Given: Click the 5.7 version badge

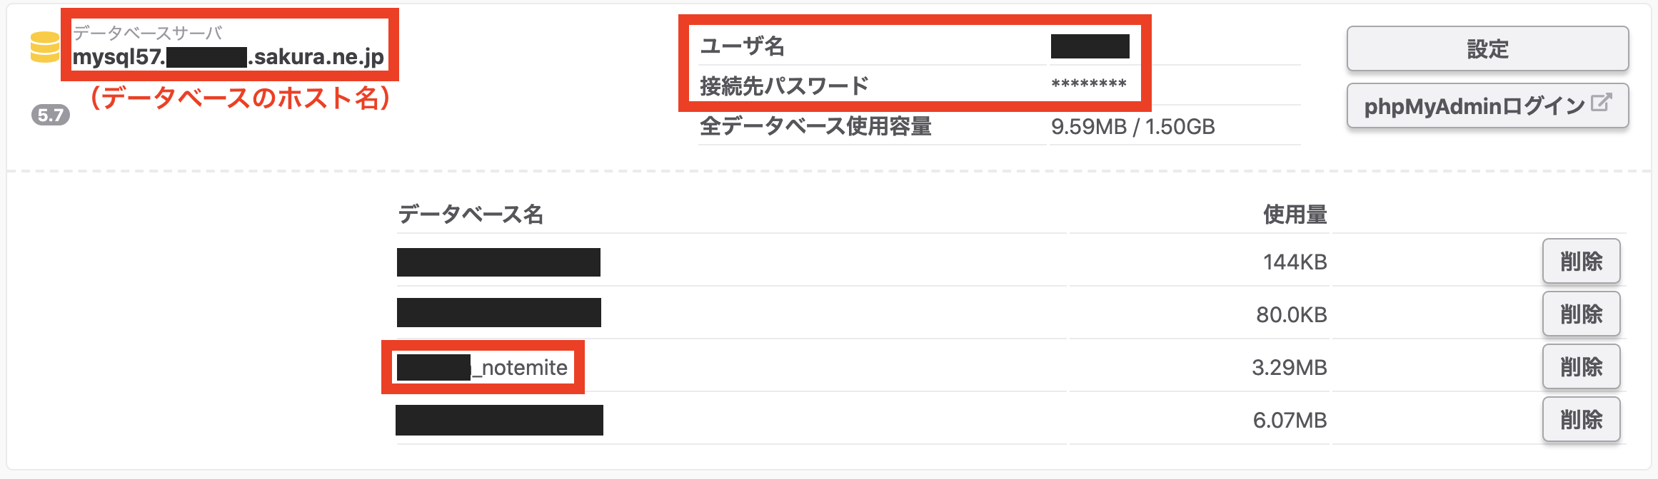Looking at the screenshot, I should [50, 115].
